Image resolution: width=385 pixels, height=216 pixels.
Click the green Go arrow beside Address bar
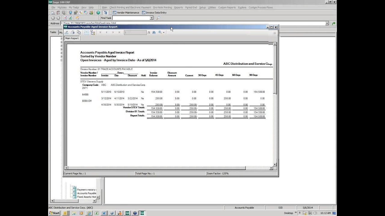[x=333, y=23]
